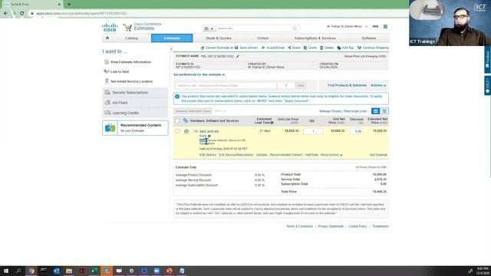Open the Catalog tab

(131, 38)
